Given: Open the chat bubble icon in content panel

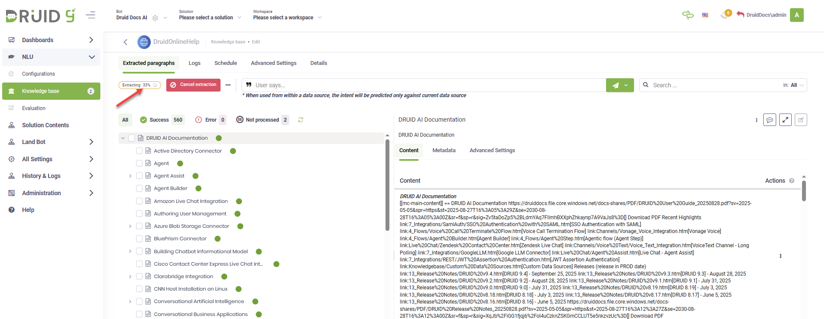Looking at the screenshot, I should click(x=769, y=120).
